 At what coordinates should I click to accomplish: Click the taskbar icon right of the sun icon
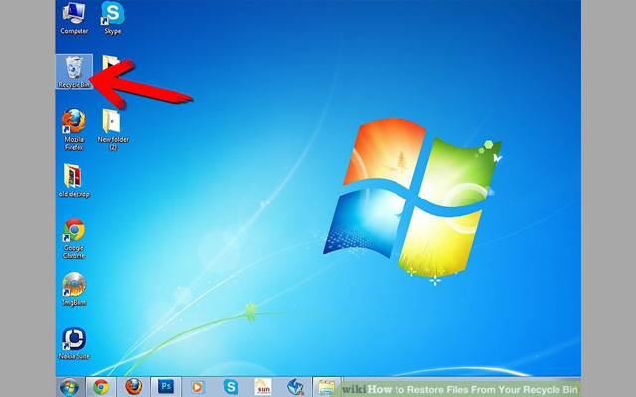point(295,387)
